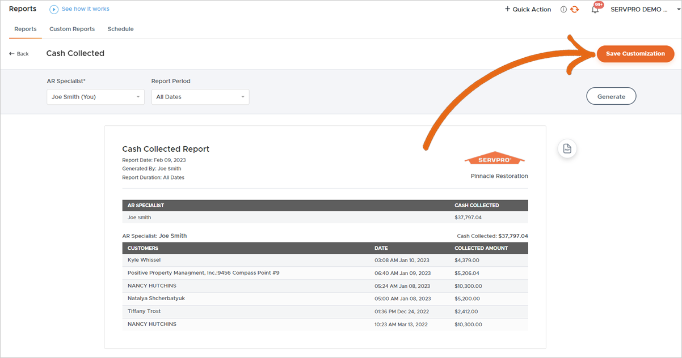The height and width of the screenshot is (358, 682).
Task: Click the info circle icon
Action: 563,9
